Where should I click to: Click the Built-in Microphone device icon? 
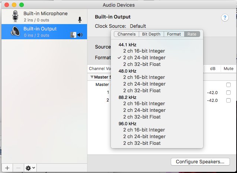pos(15,16)
